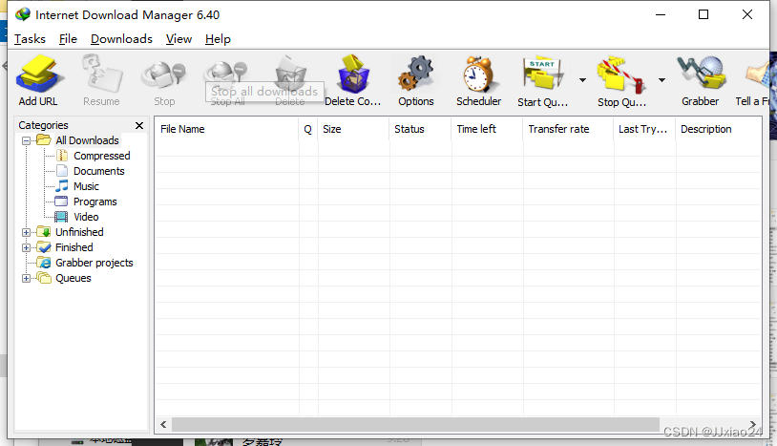This screenshot has width=777, height=446.
Task: Click the Start Queue icon
Action: (542, 74)
